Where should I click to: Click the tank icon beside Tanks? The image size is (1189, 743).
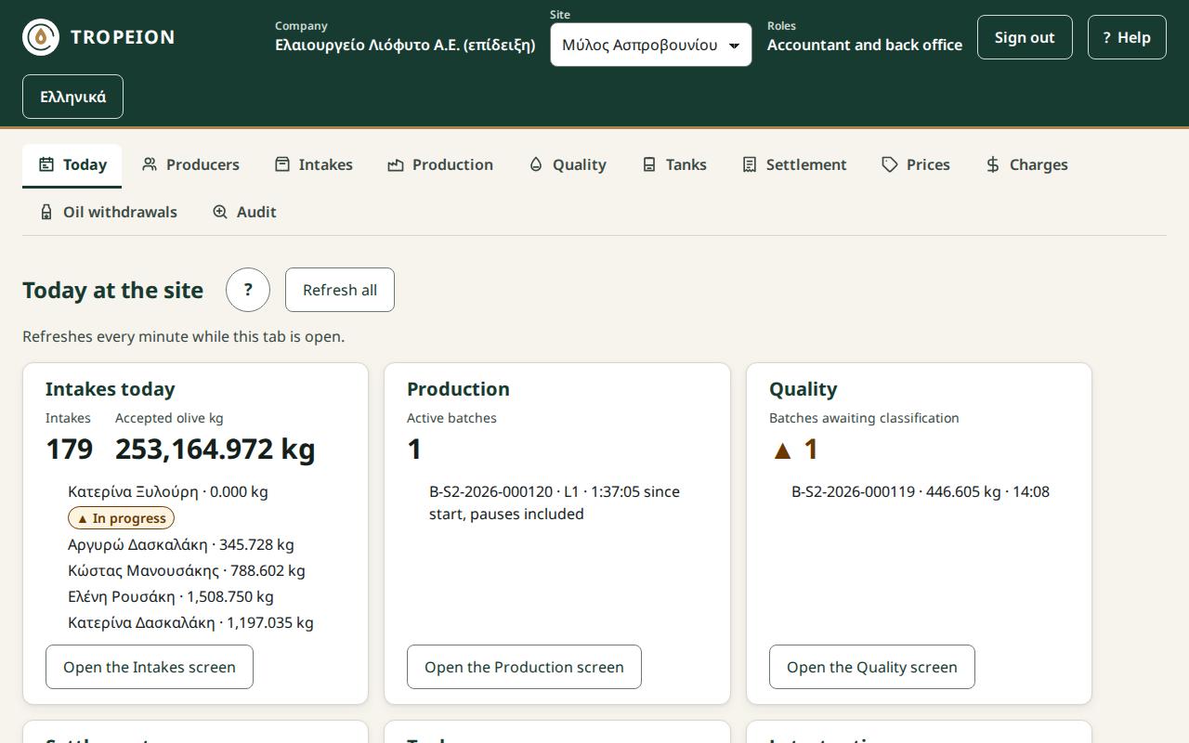[649, 164]
